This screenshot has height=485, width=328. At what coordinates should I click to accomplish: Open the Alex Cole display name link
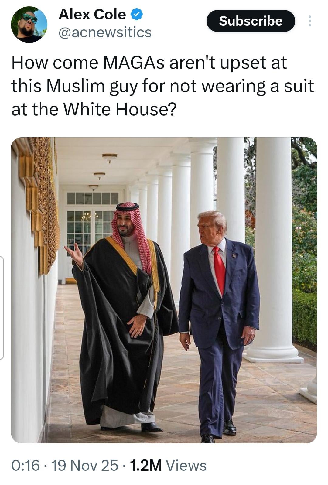click(92, 14)
